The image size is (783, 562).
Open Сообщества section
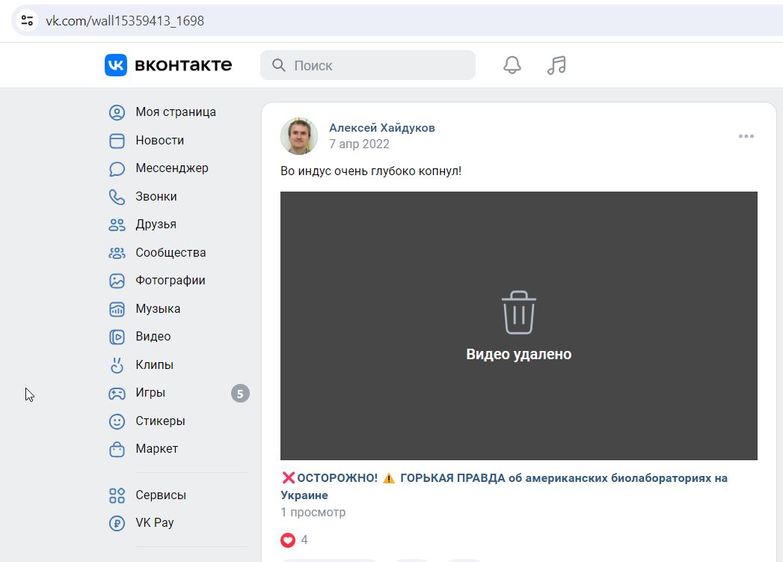tap(171, 252)
